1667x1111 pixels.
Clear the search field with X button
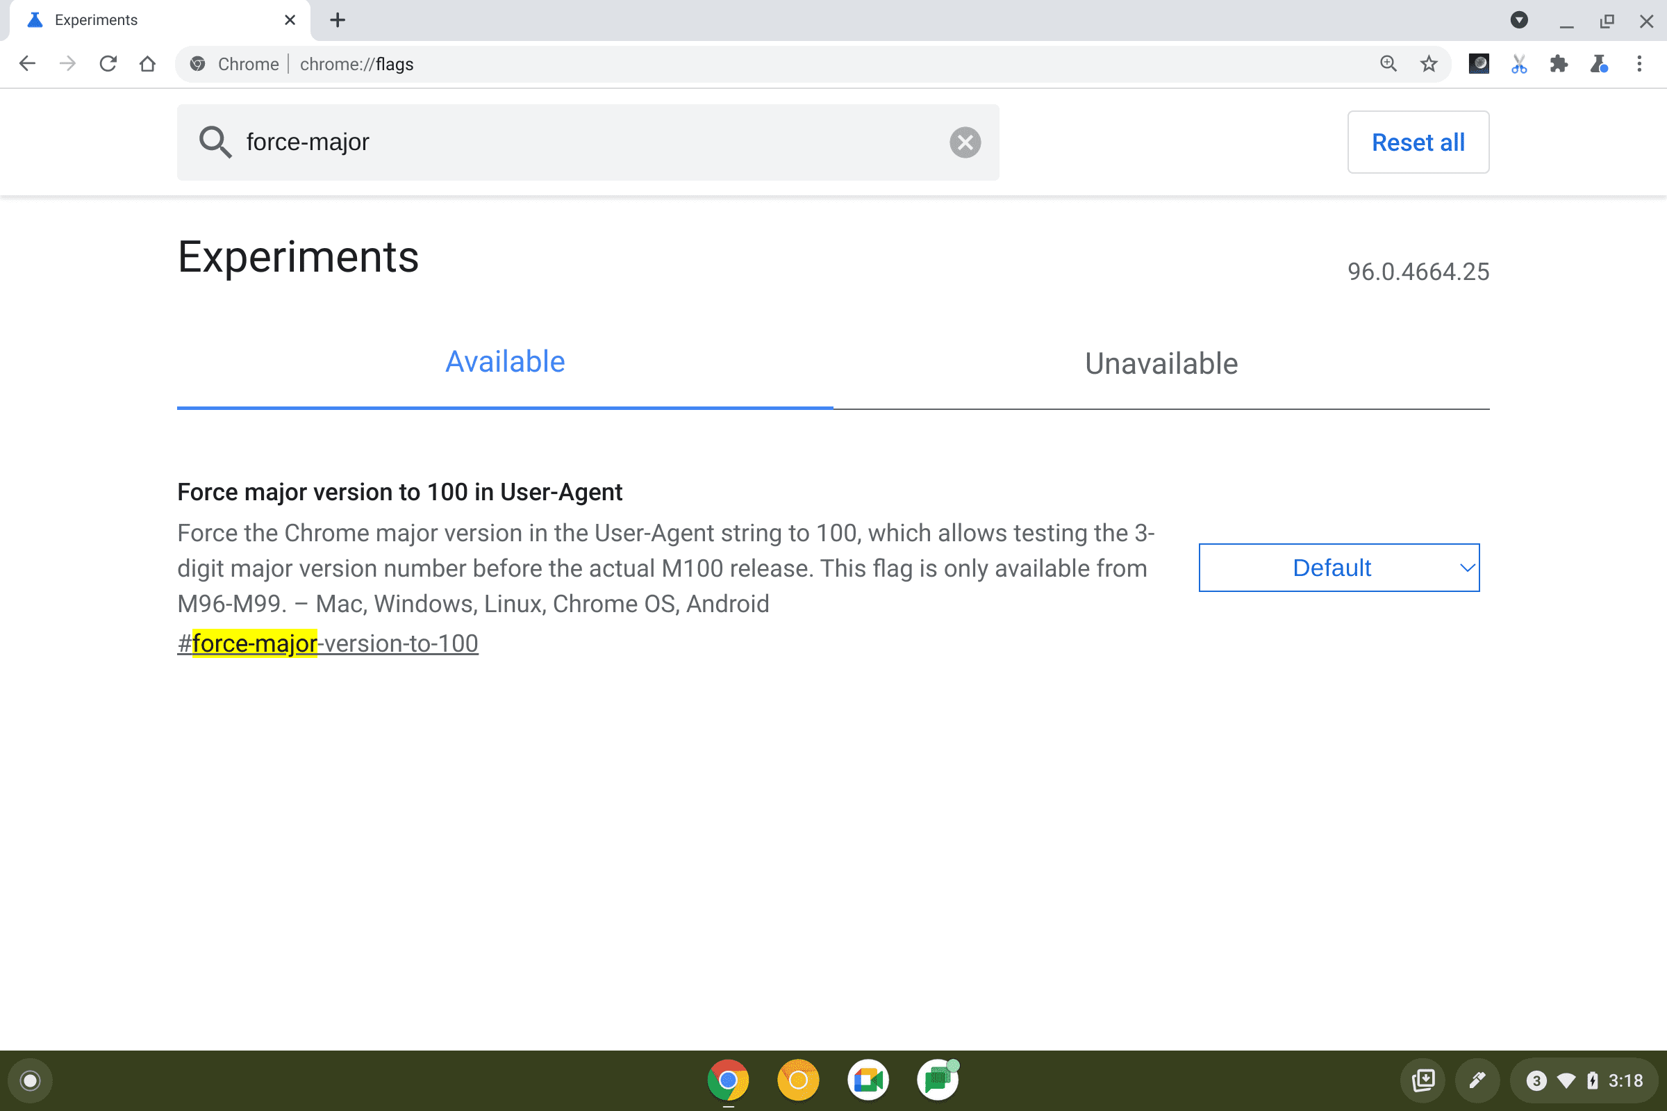(965, 140)
